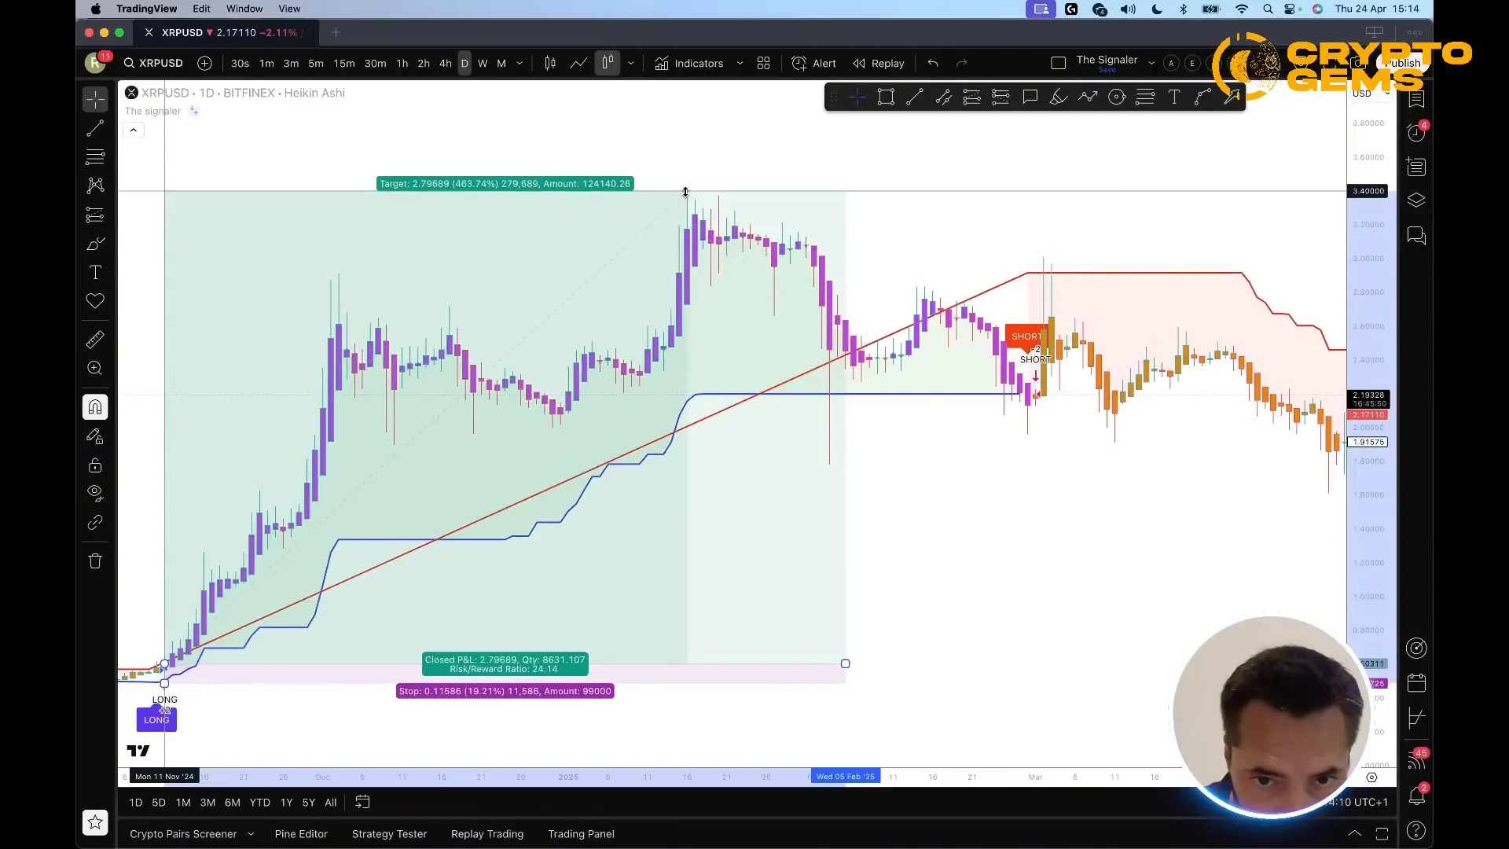The height and width of the screenshot is (849, 1509).
Task: Open the notifications bell on right sidebar
Action: click(x=1416, y=796)
